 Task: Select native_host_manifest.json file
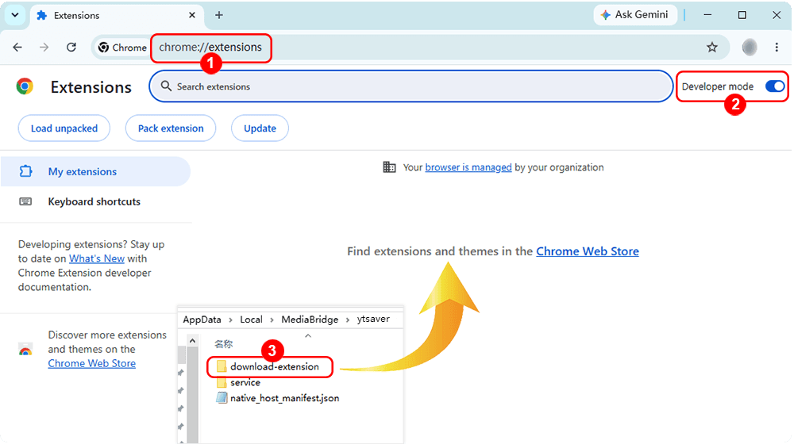pos(277,398)
